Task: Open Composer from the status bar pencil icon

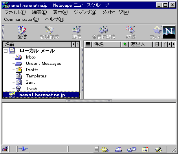Action: click(158, 149)
